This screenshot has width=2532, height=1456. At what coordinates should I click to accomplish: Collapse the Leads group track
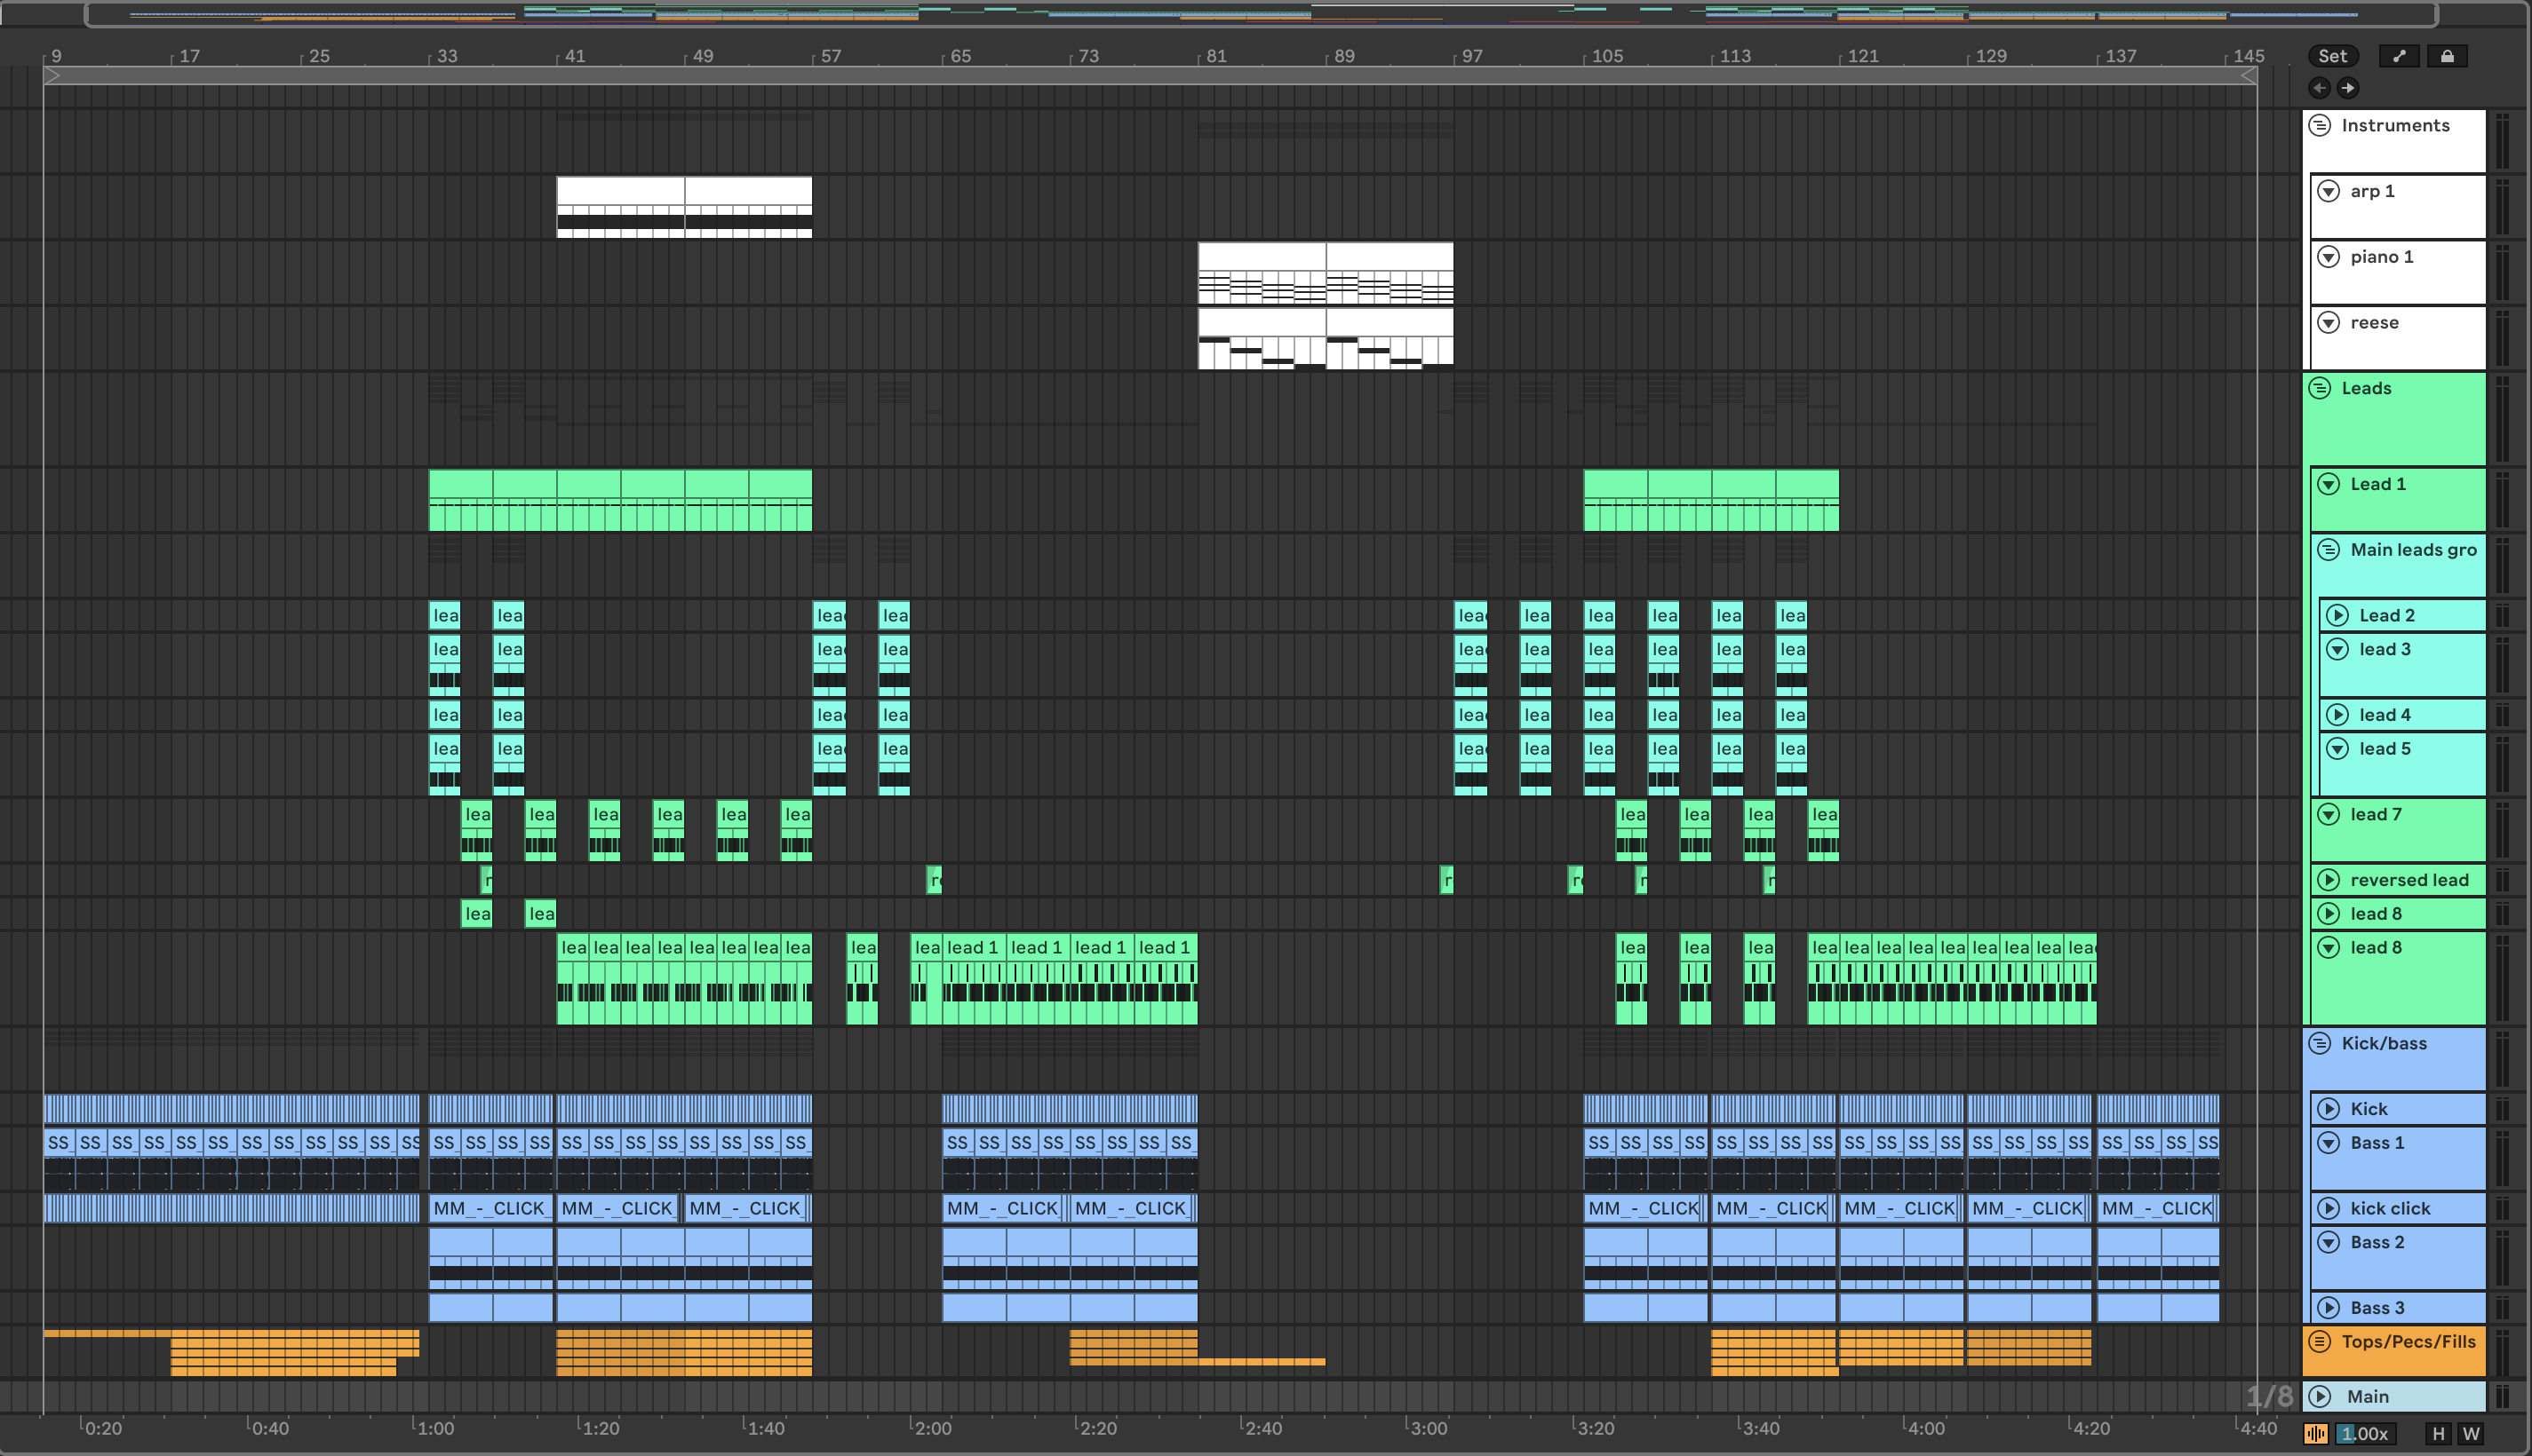click(2320, 388)
